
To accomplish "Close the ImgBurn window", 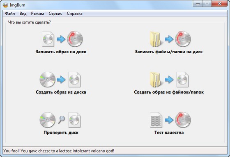I will (220, 4).
